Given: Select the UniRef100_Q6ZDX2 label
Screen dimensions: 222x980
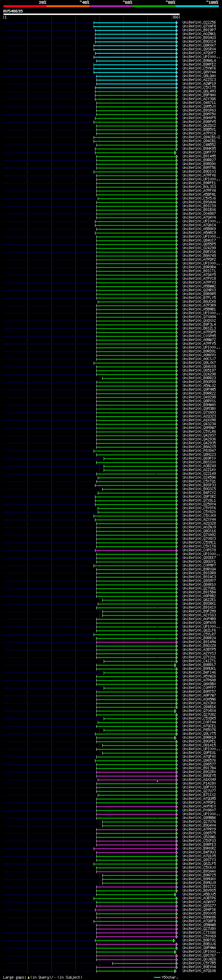Looking at the screenshot, I should click(x=199, y=125).
